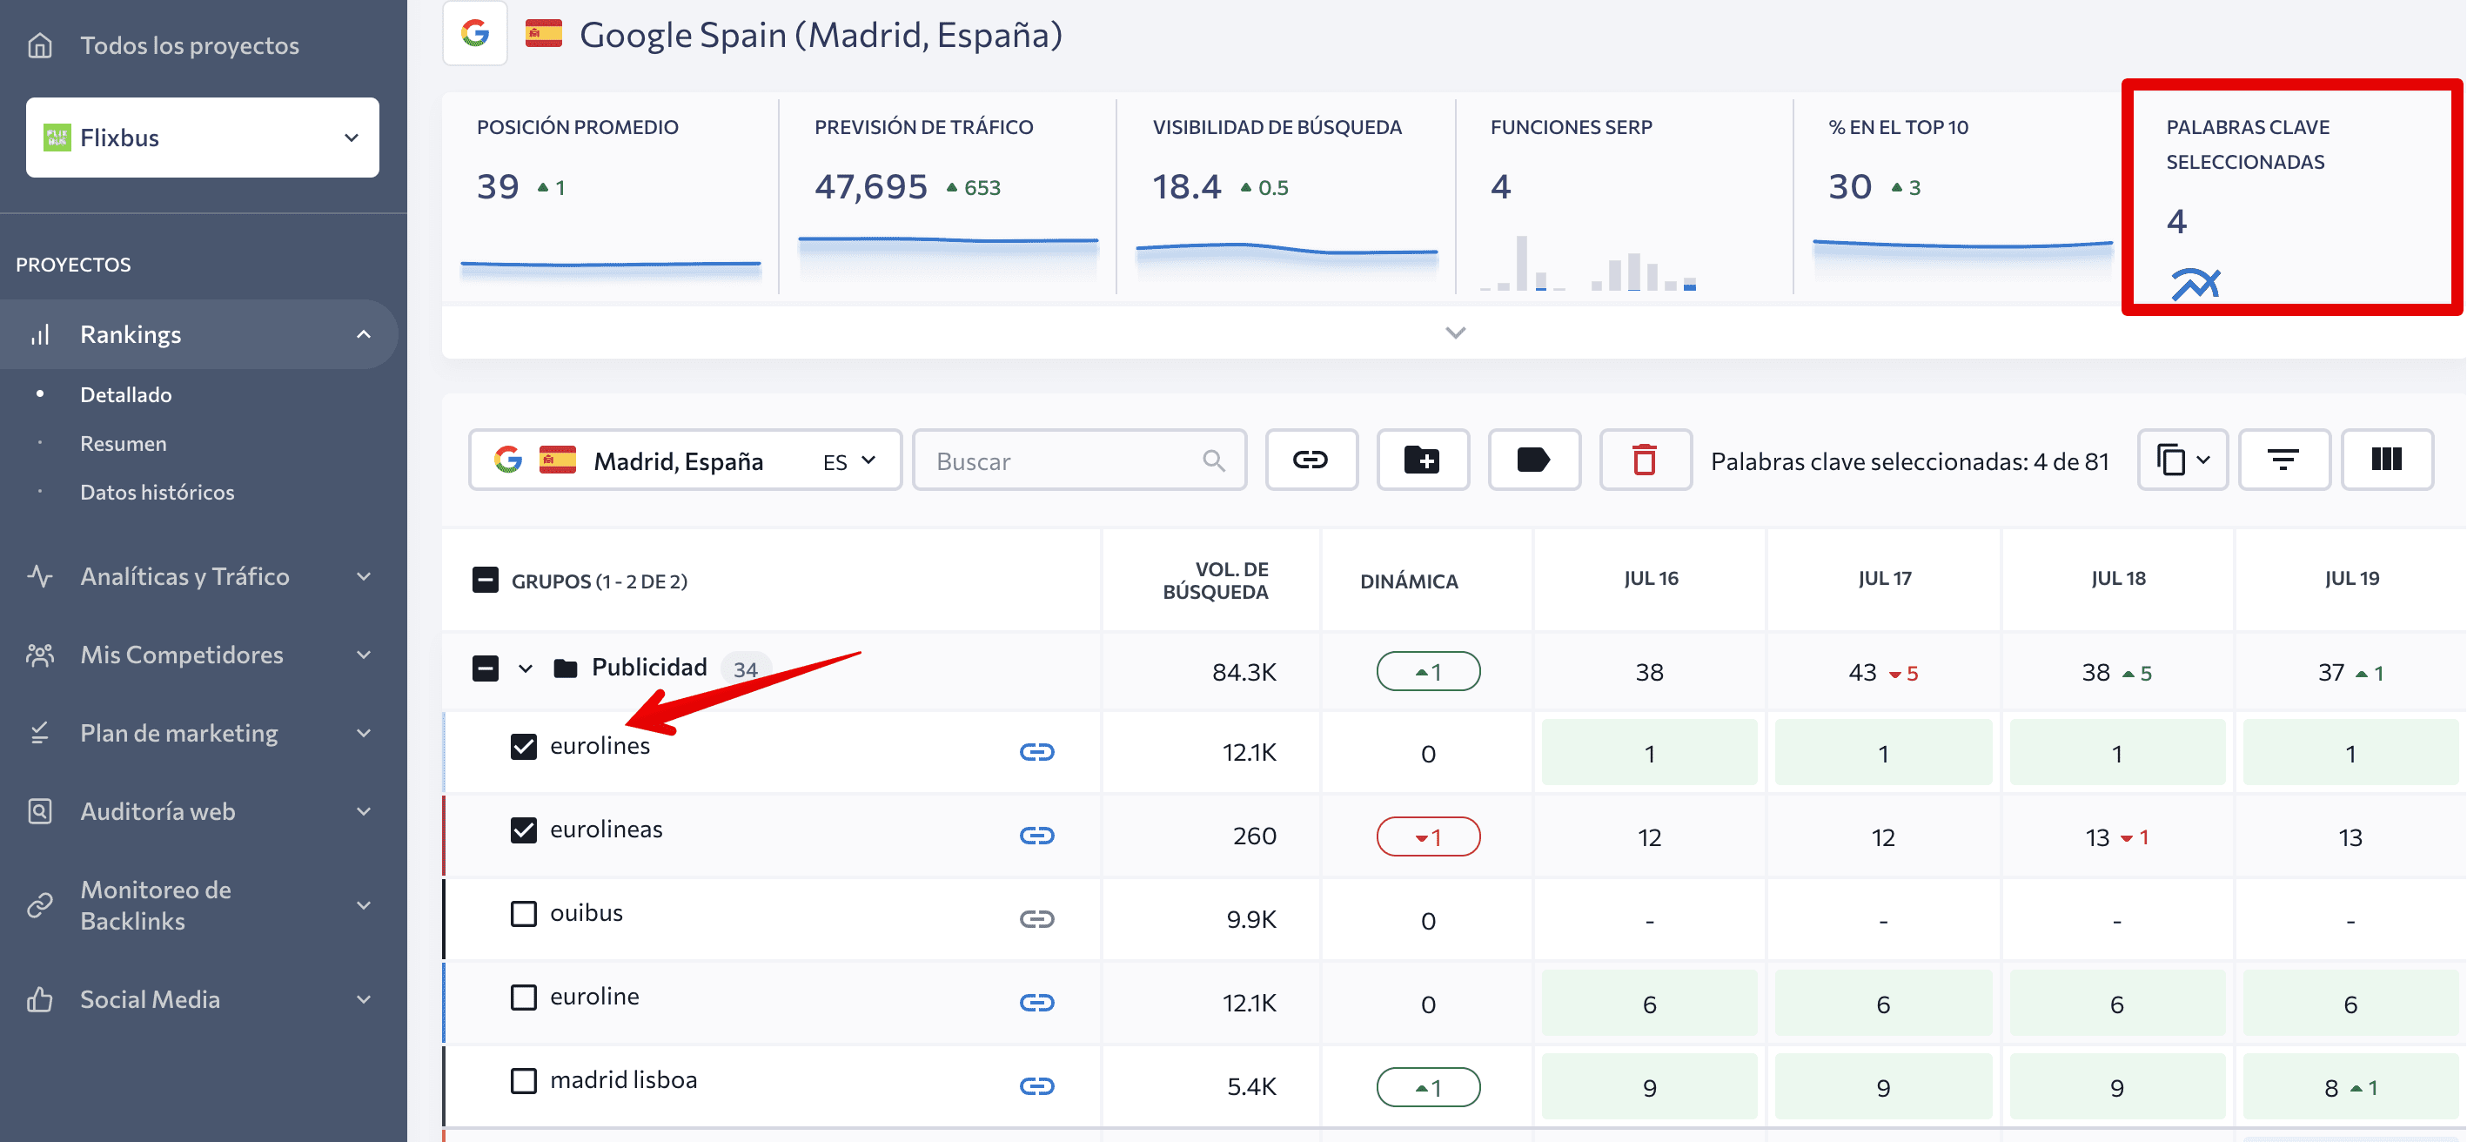Image resolution: width=2467 pixels, height=1142 pixels.
Task: Open Todos los proyectos home icon
Action: click(40, 45)
